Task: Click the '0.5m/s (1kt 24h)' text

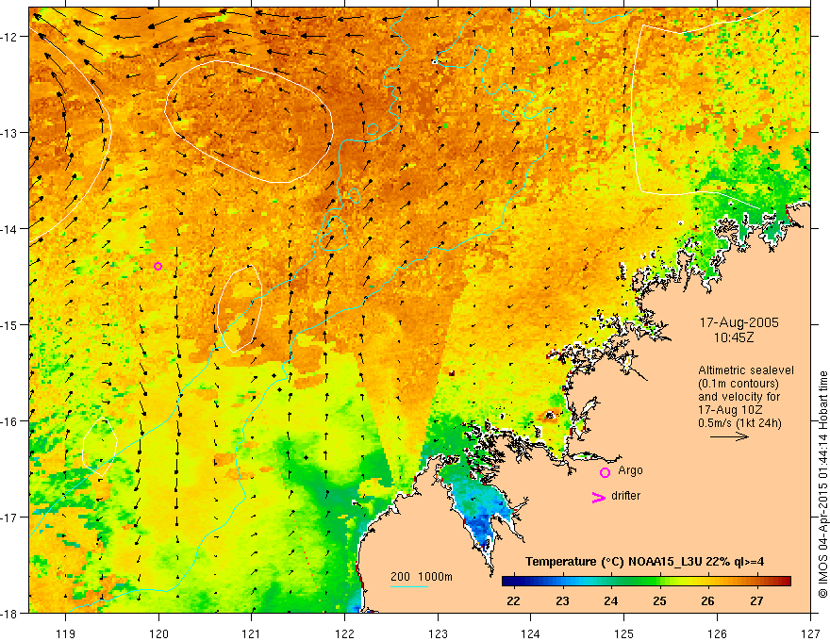Action: (x=739, y=422)
